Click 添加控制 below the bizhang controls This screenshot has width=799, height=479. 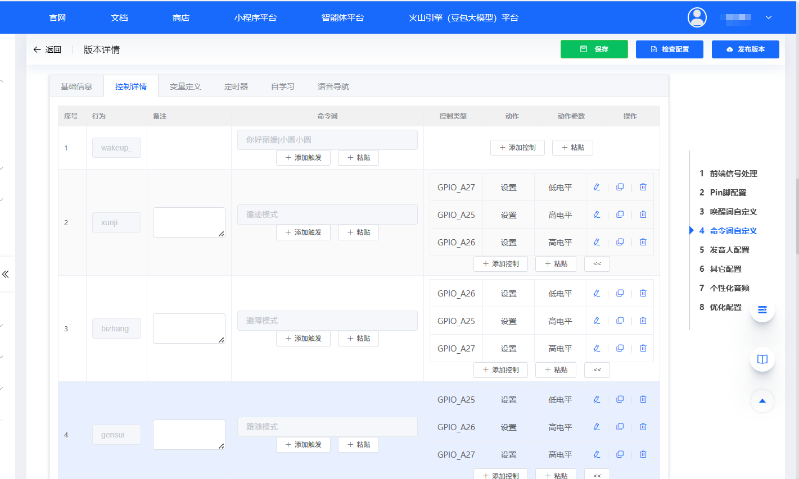coord(500,370)
